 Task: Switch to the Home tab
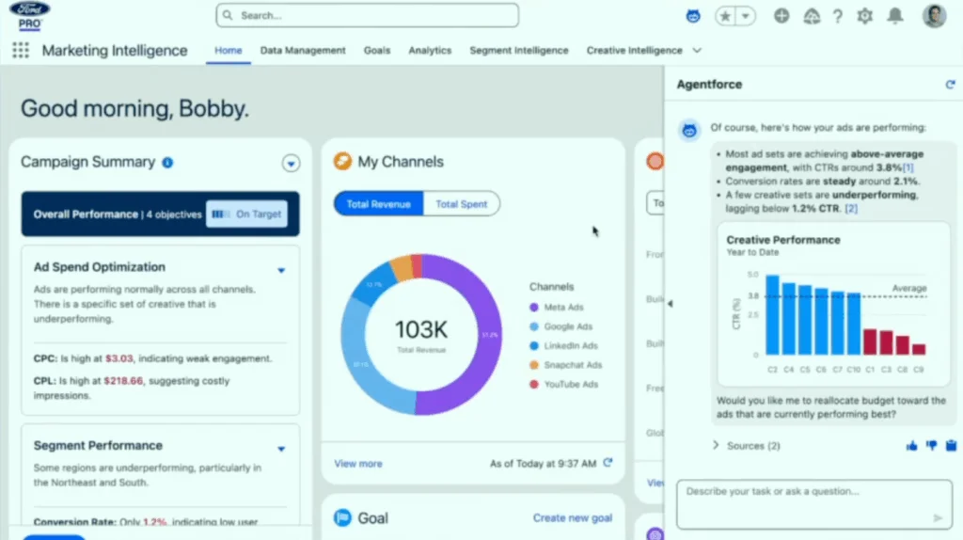tap(228, 51)
